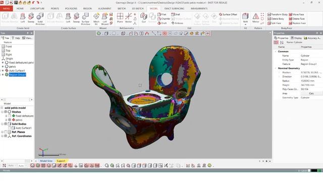Open Solid Primitive tool

(x=40, y=19)
